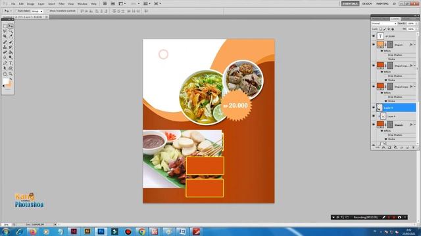Viewport: 421px width, 236px height.
Task: Click Mini Bridge icon in application bar
Action: (113, 4)
